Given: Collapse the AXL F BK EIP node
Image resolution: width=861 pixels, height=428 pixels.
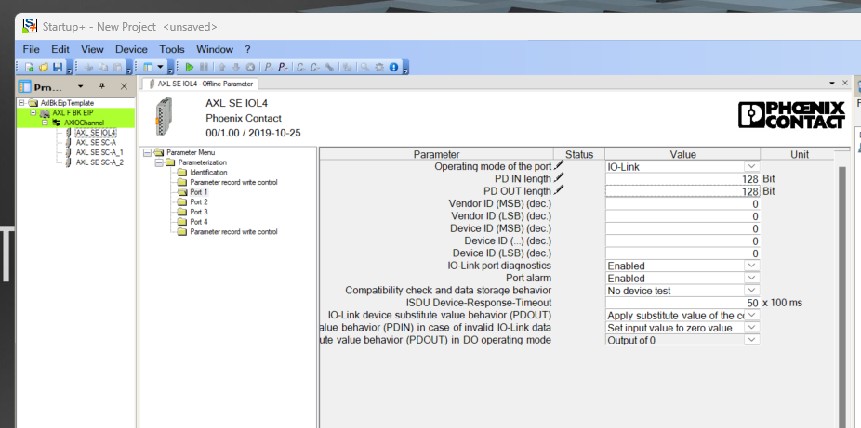Looking at the screenshot, I should 33,113.
